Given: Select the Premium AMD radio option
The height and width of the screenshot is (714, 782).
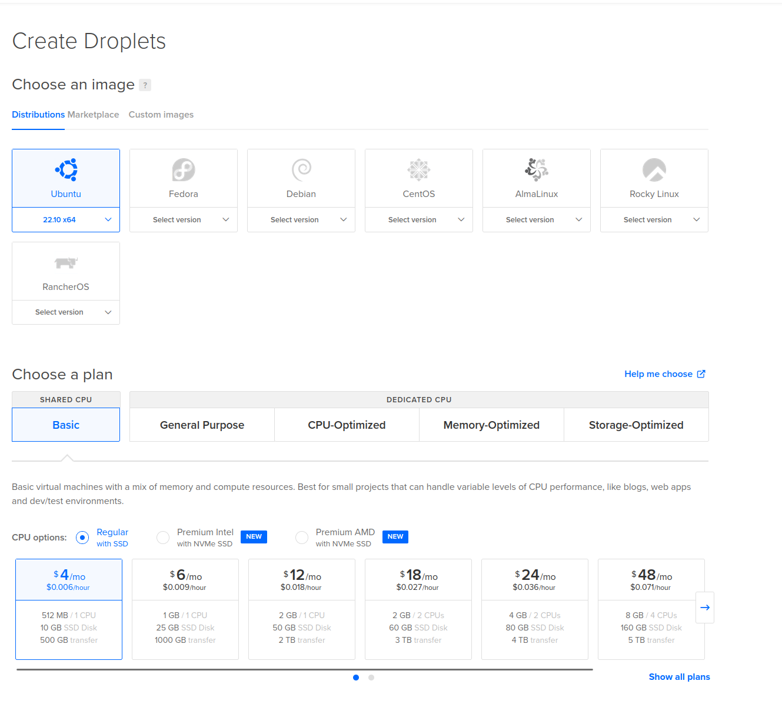Looking at the screenshot, I should 302,538.
